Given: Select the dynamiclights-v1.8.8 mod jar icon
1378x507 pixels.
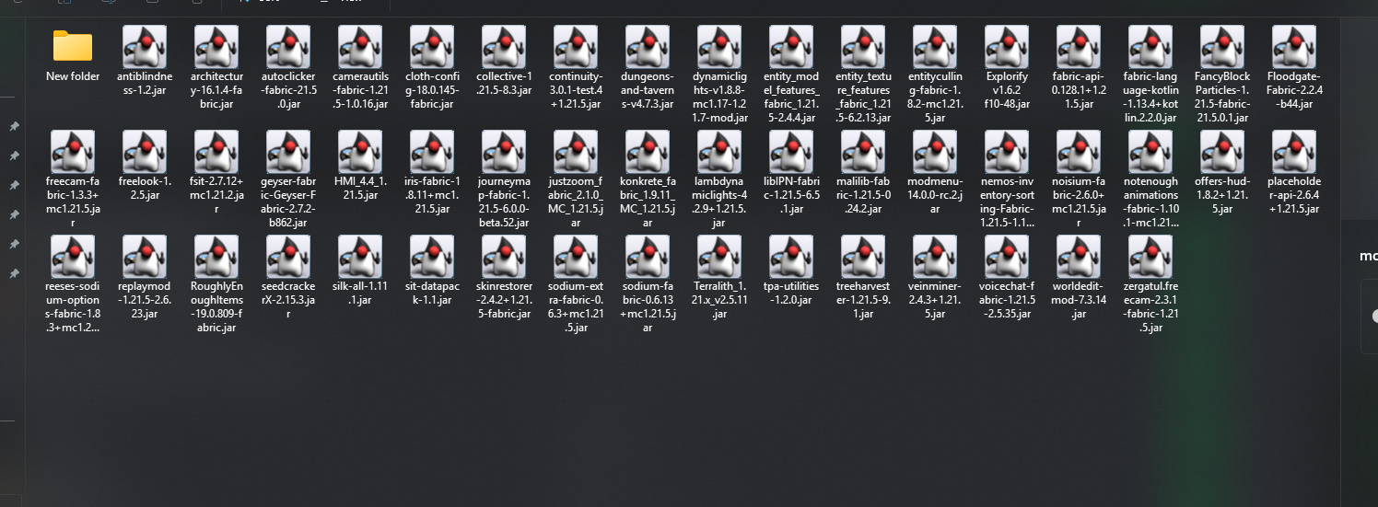Looking at the screenshot, I should 719,47.
